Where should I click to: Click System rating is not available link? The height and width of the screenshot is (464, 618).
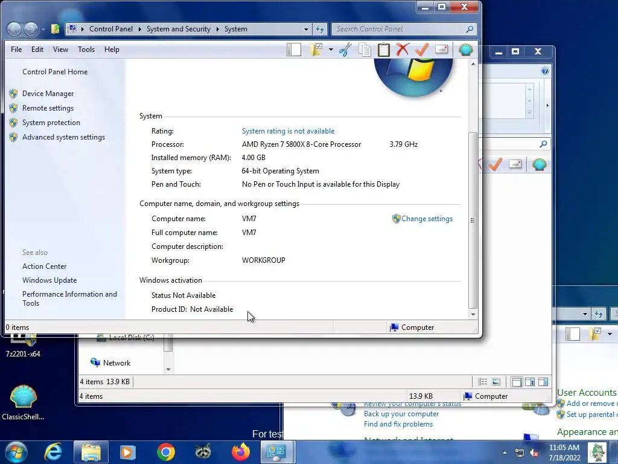tap(288, 131)
